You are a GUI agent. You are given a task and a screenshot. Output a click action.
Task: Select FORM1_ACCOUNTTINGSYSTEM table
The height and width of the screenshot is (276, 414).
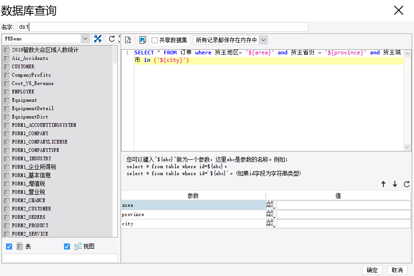click(44, 125)
